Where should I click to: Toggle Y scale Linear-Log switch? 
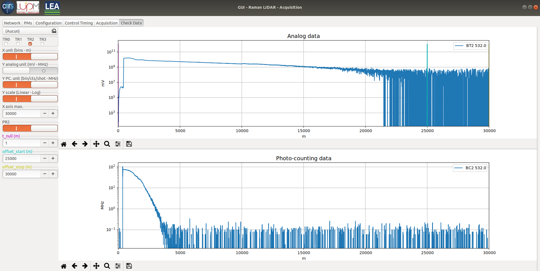30,99
